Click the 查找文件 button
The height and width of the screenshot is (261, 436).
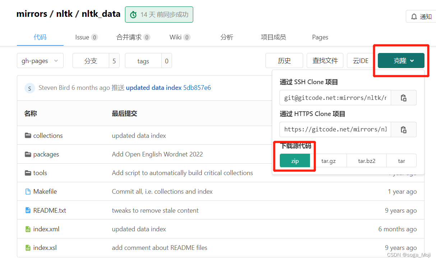click(x=325, y=61)
